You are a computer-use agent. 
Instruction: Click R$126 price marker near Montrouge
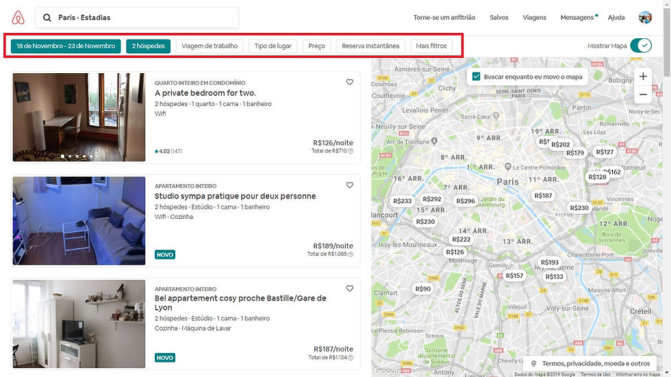coord(455,252)
